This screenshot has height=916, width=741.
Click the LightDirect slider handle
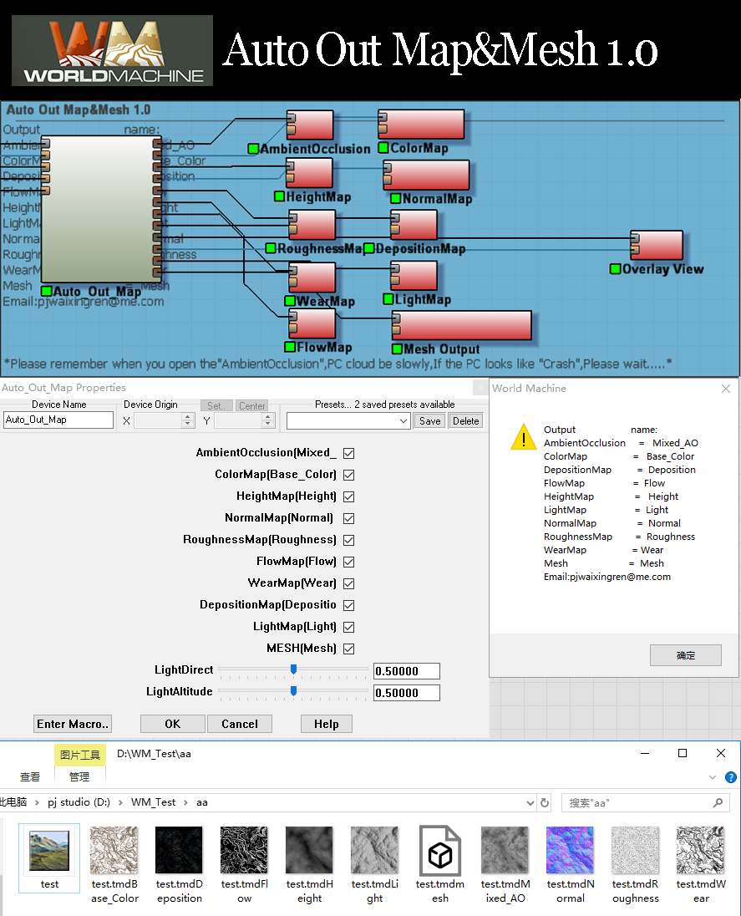[x=294, y=669]
